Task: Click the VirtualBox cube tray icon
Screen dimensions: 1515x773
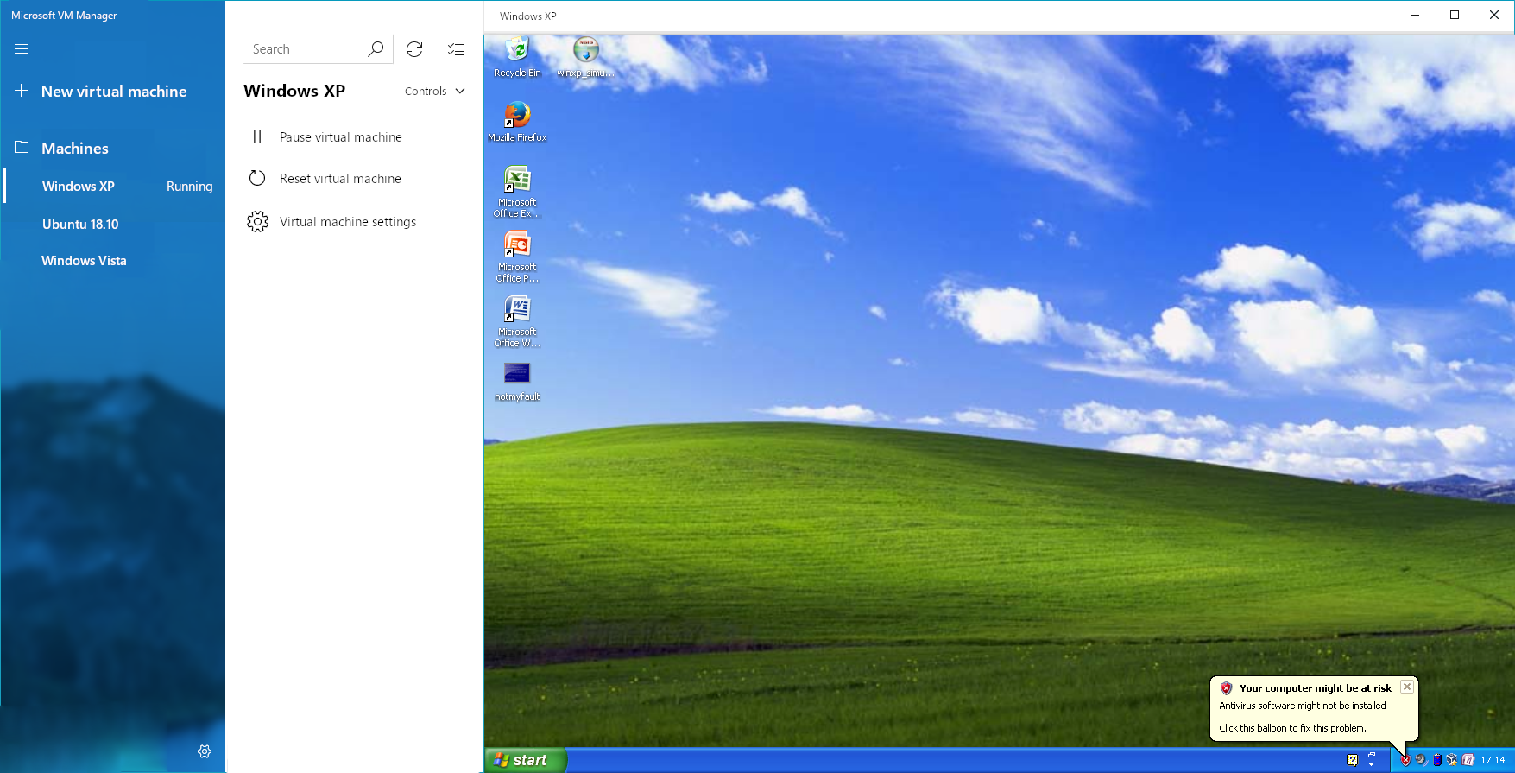Action: coord(1452,760)
